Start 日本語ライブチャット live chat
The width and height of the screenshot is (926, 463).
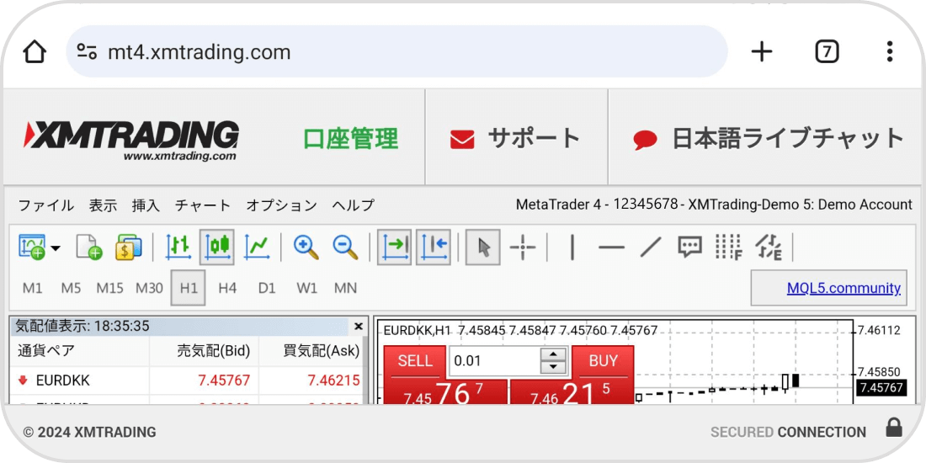768,139
